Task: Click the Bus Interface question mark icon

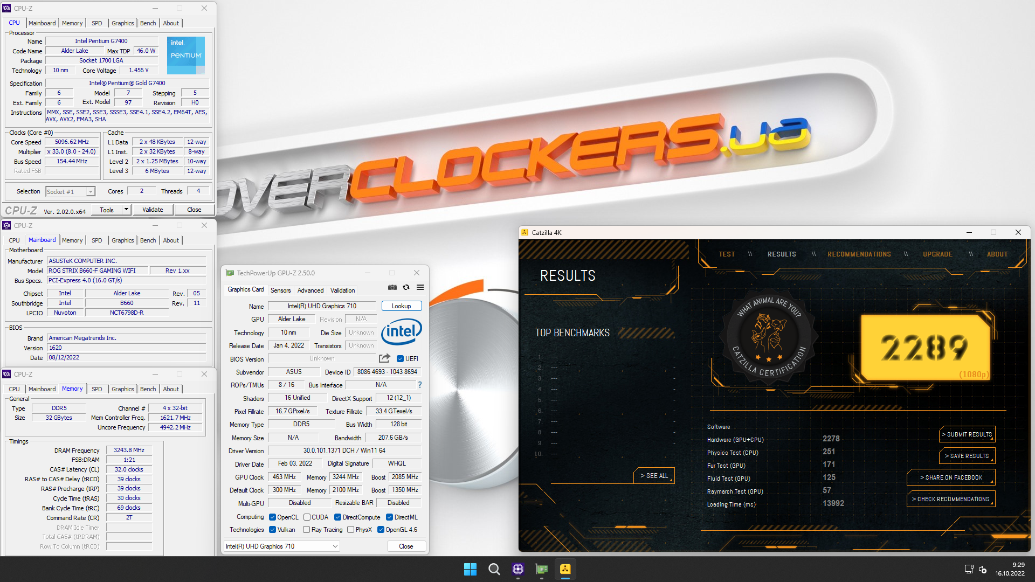Action: [x=420, y=385]
